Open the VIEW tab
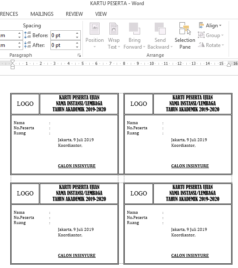238x268 pixels. coord(101,14)
